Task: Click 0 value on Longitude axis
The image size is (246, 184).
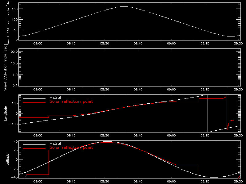Action: [x=17, y=113]
